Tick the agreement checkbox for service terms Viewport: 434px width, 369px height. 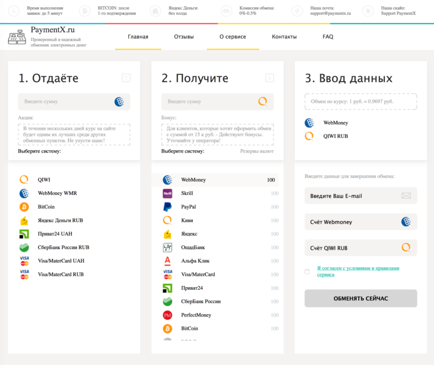point(307,272)
